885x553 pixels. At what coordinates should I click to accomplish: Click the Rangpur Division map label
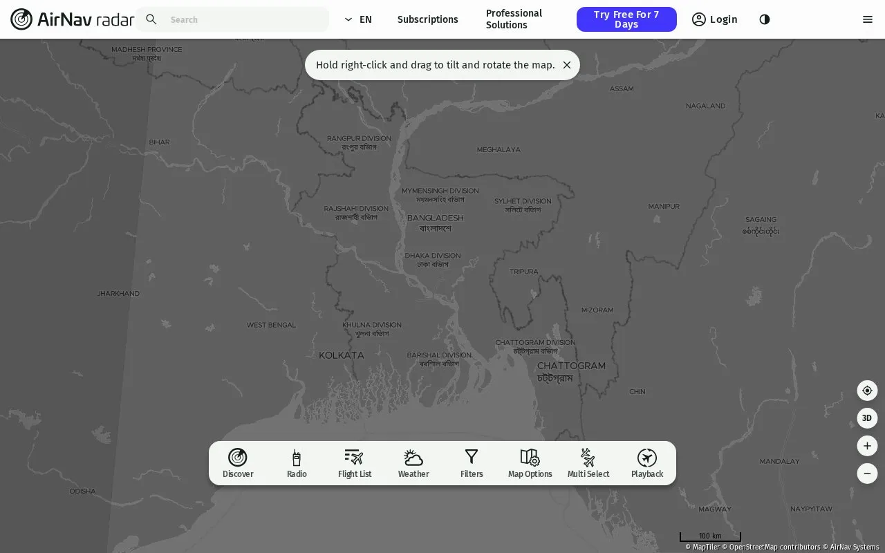pyautogui.click(x=359, y=142)
